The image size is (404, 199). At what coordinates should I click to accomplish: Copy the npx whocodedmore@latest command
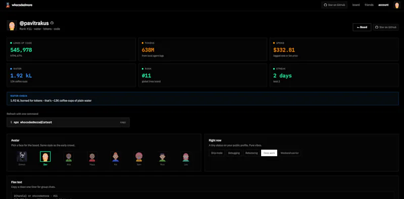coord(123,122)
